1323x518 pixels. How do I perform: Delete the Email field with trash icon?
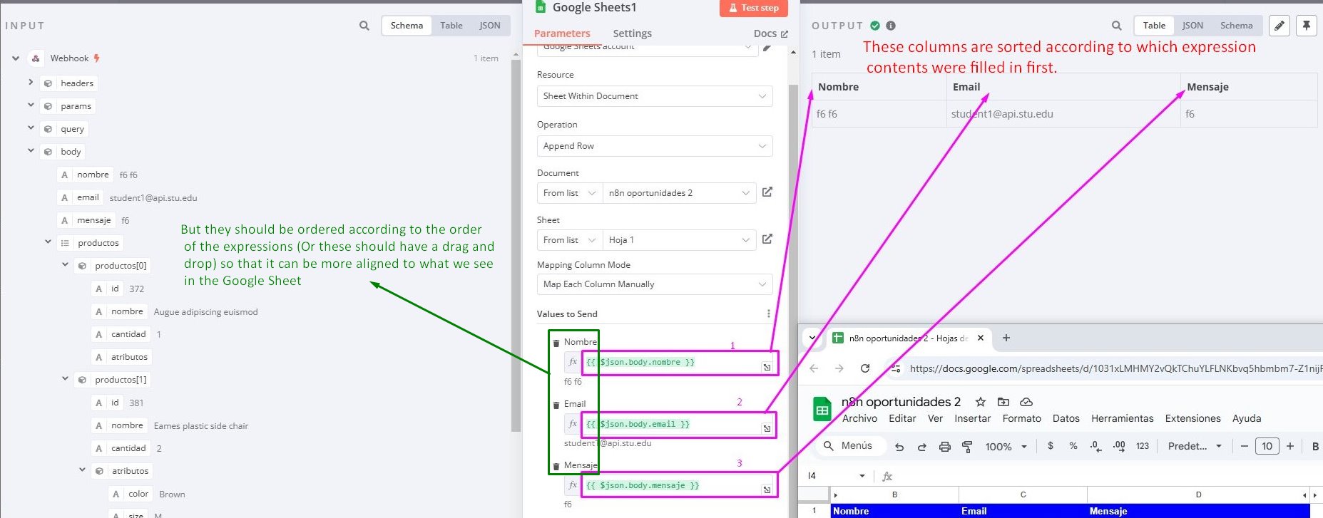click(556, 405)
